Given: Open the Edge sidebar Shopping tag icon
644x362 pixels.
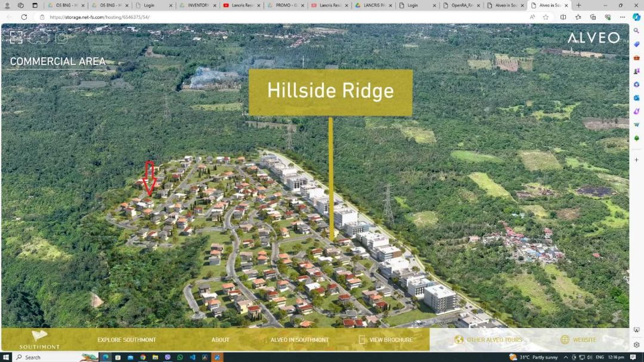Looking at the screenshot, I should [637, 44].
